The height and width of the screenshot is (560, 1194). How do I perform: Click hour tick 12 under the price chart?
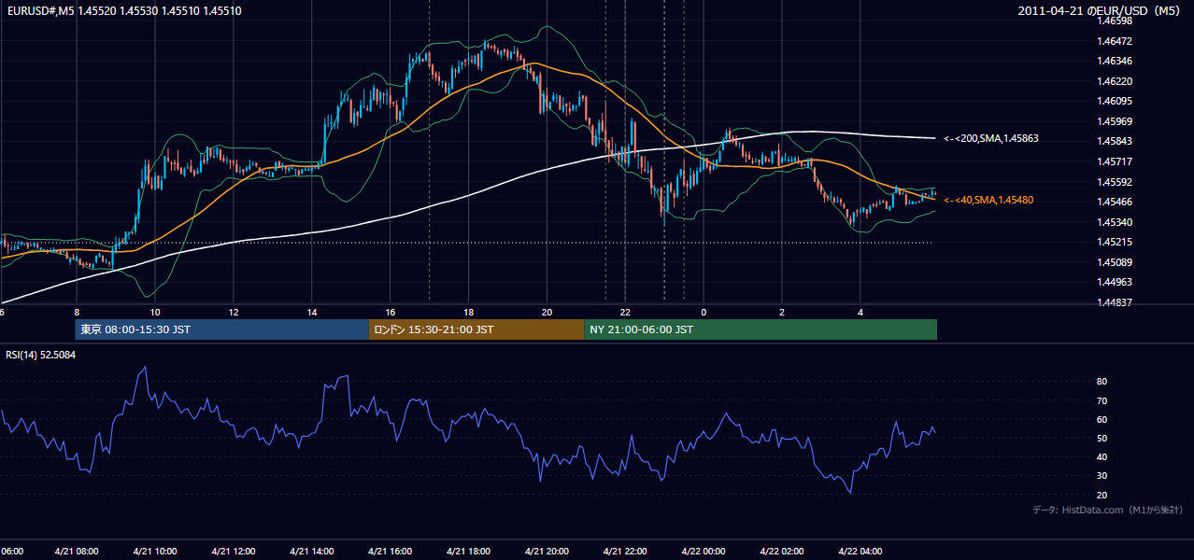pyautogui.click(x=234, y=312)
